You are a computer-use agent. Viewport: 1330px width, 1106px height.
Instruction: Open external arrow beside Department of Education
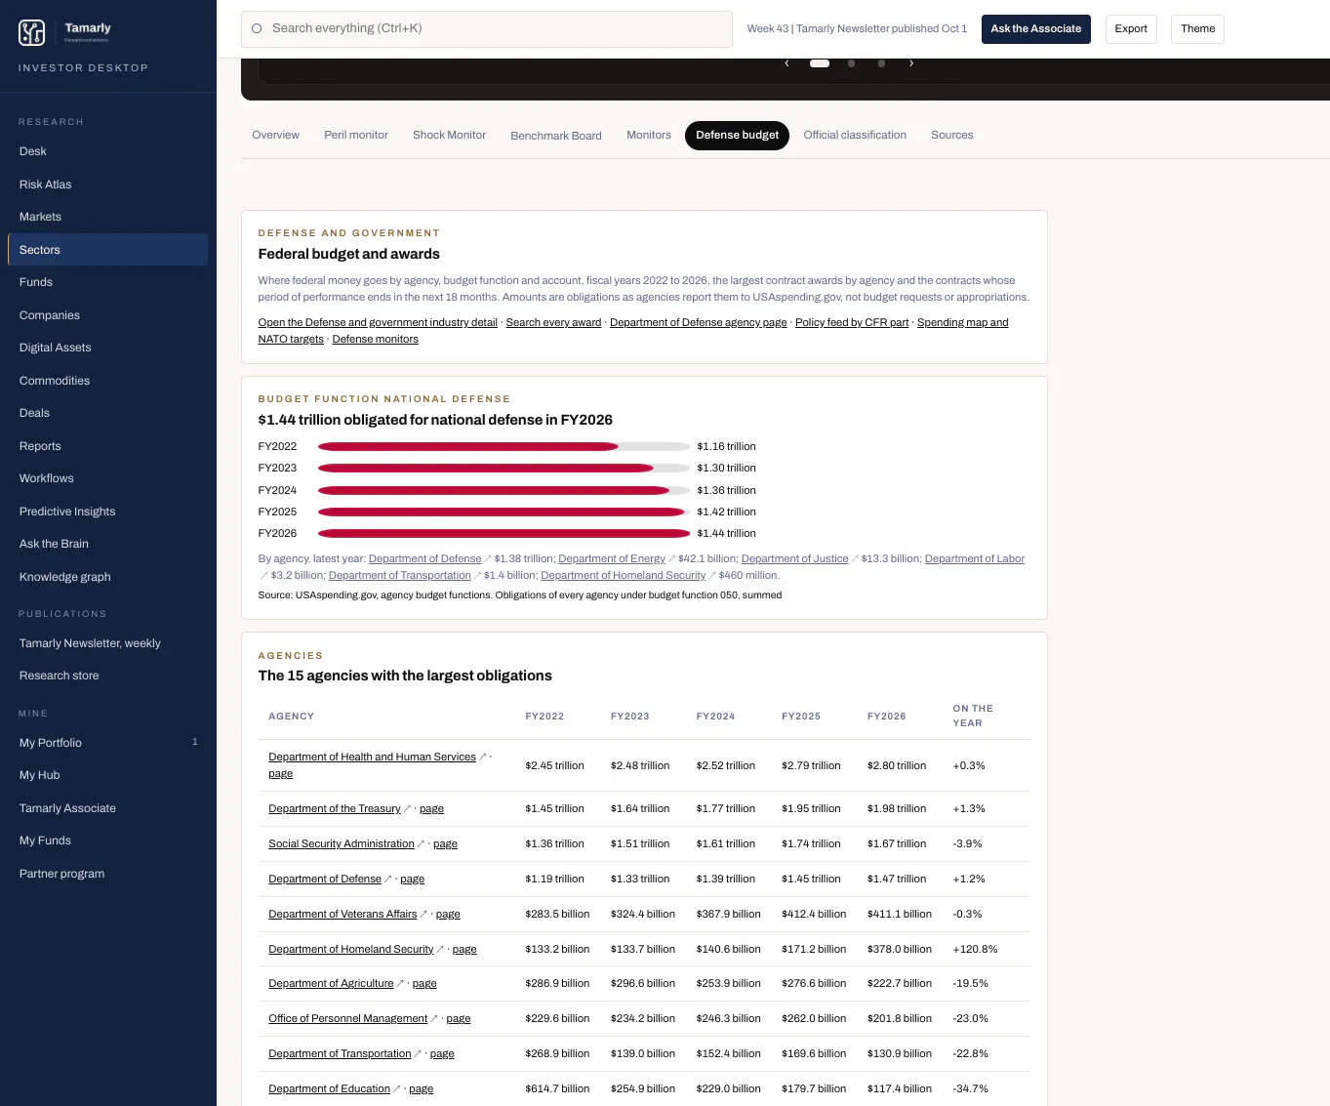point(396,1088)
